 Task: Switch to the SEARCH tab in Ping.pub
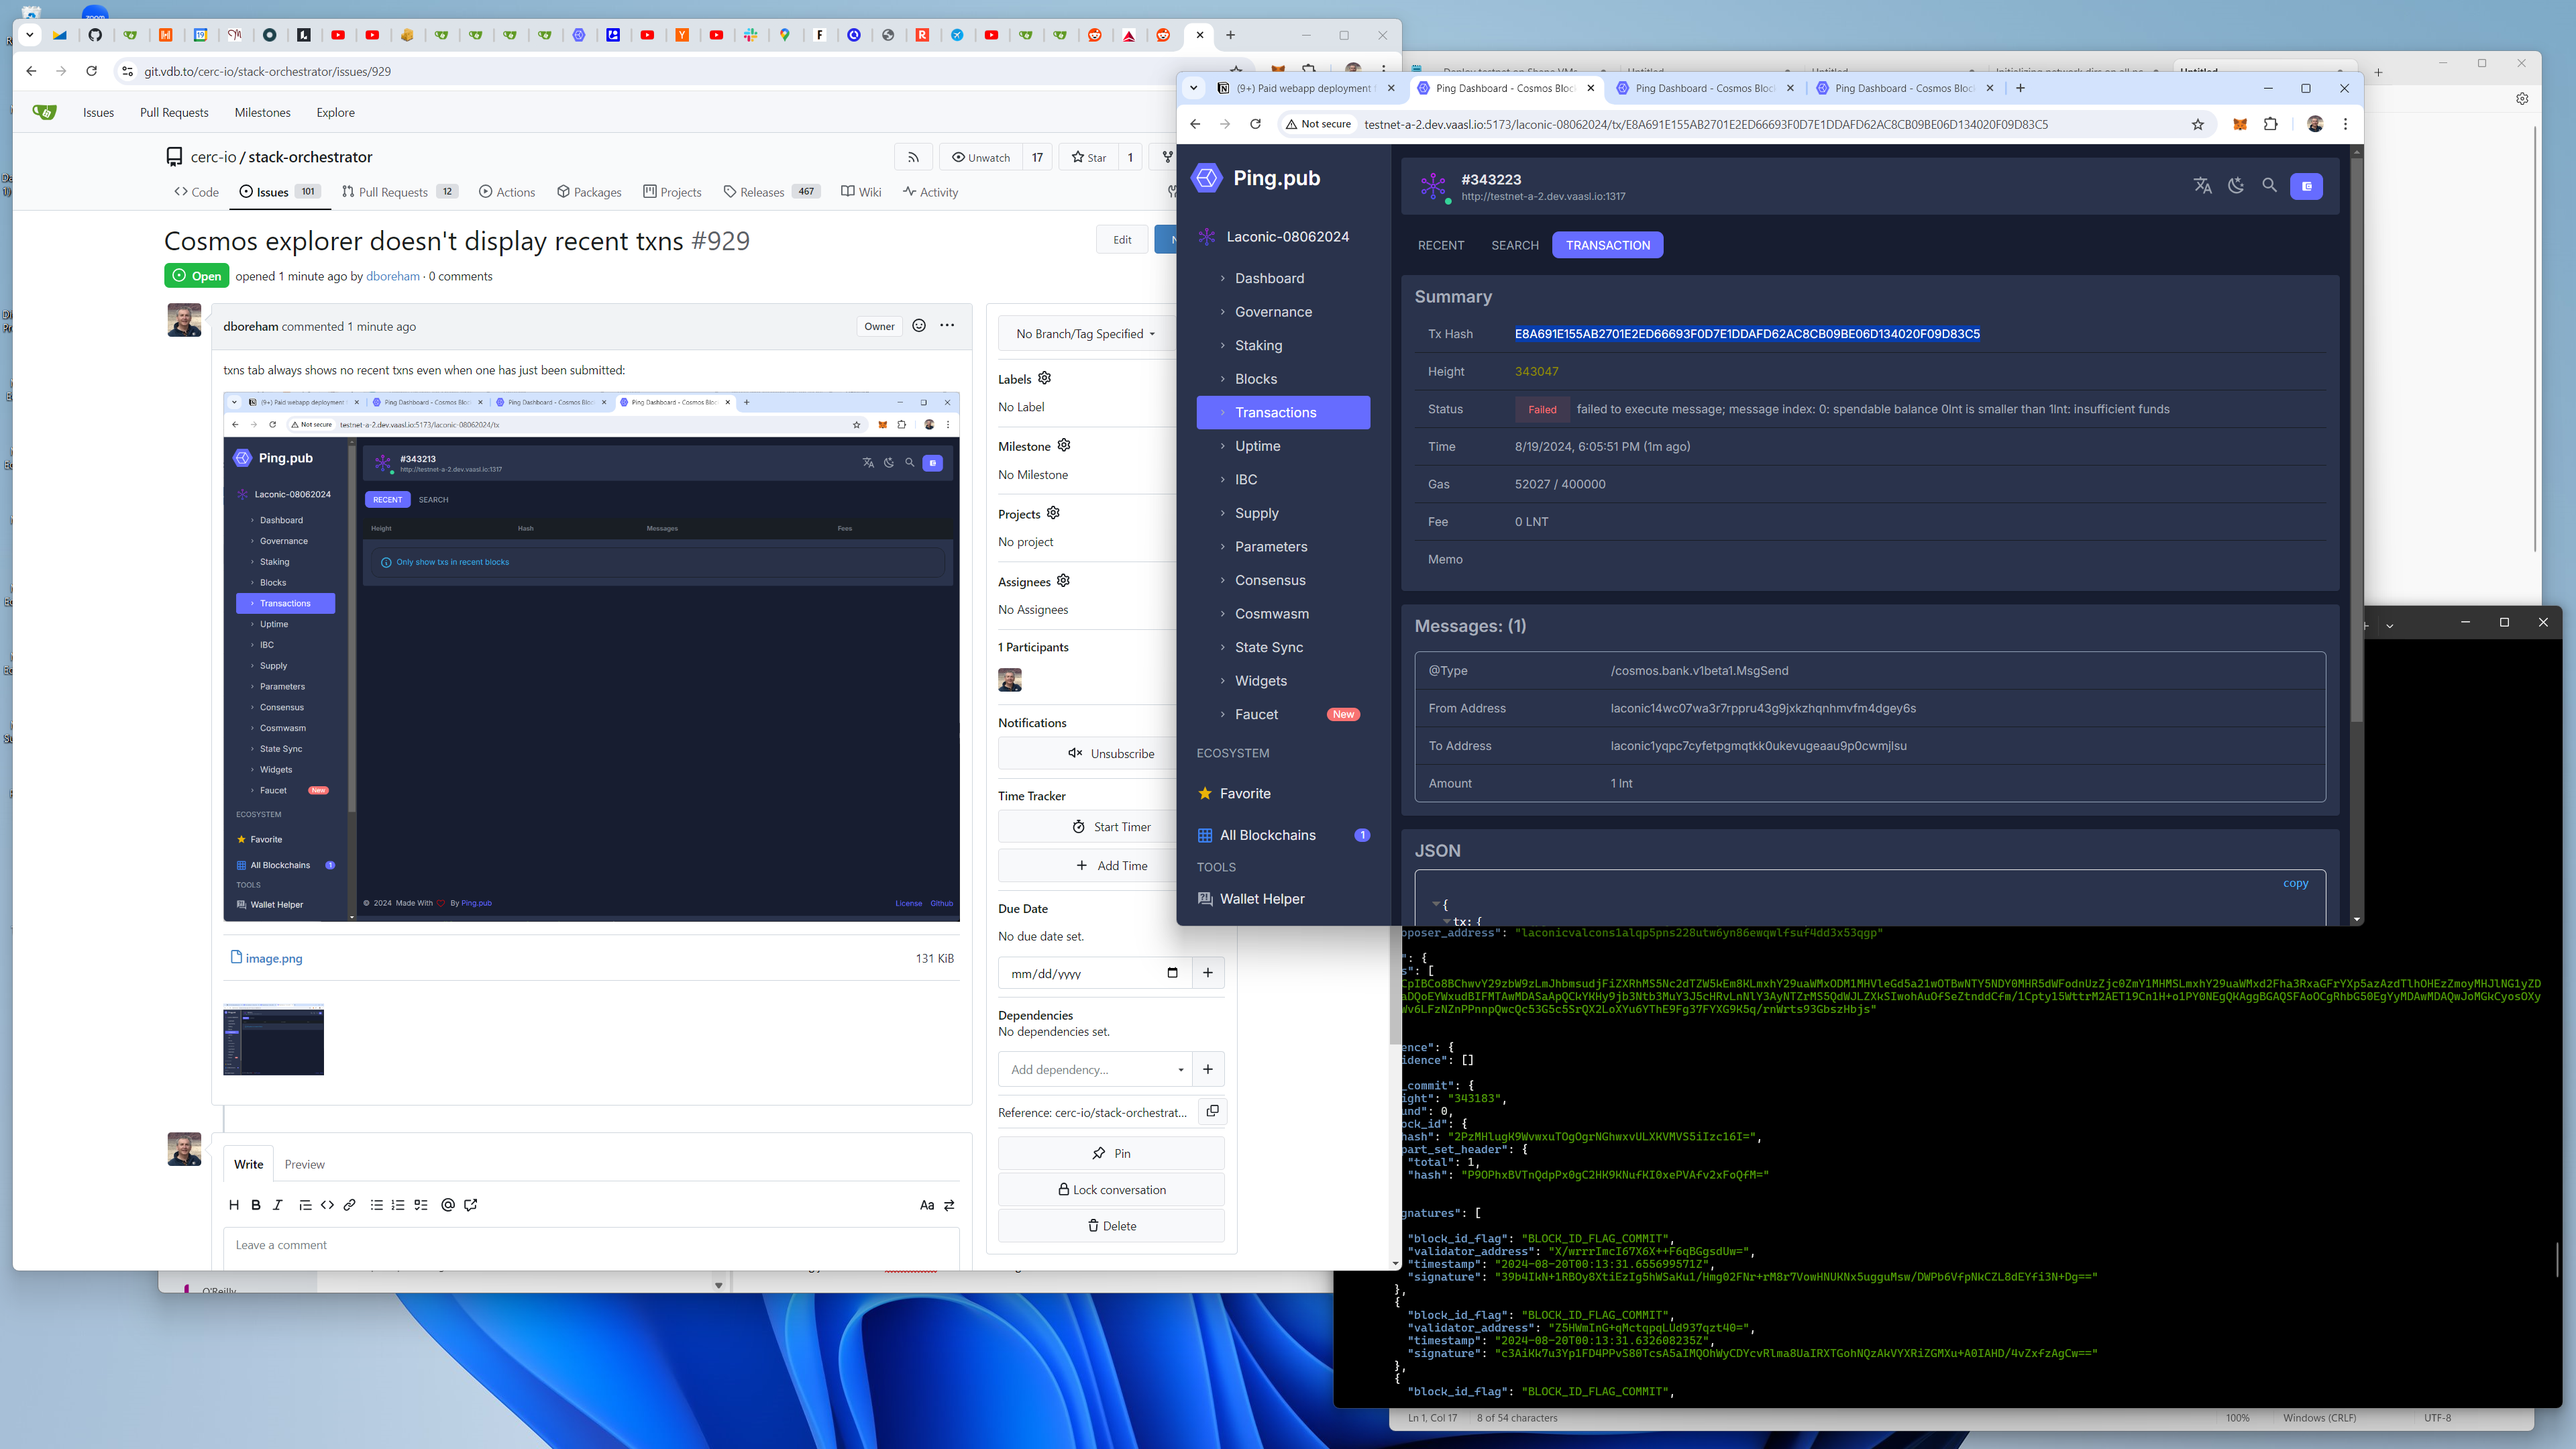[x=1515, y=245]
